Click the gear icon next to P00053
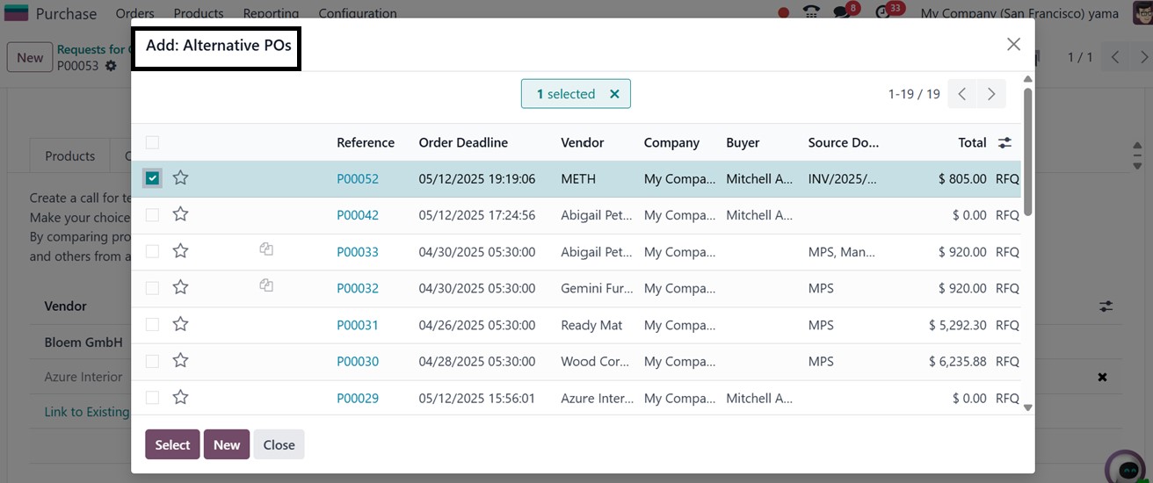This screenshot has width=1153, height=483. coord(111,66)
